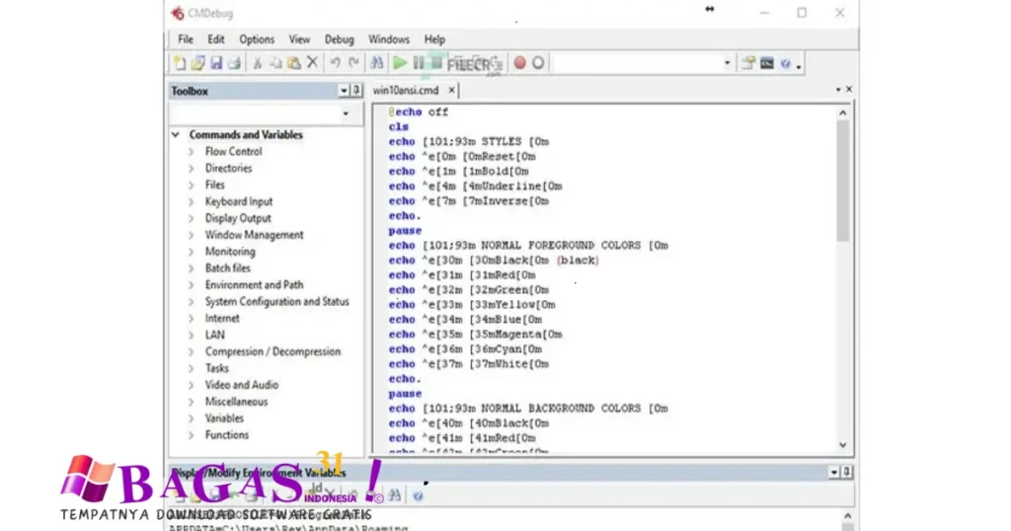Viewport: 1011px width, 531px height.
Task: Open the Options menu
Action: coord(257,39)
